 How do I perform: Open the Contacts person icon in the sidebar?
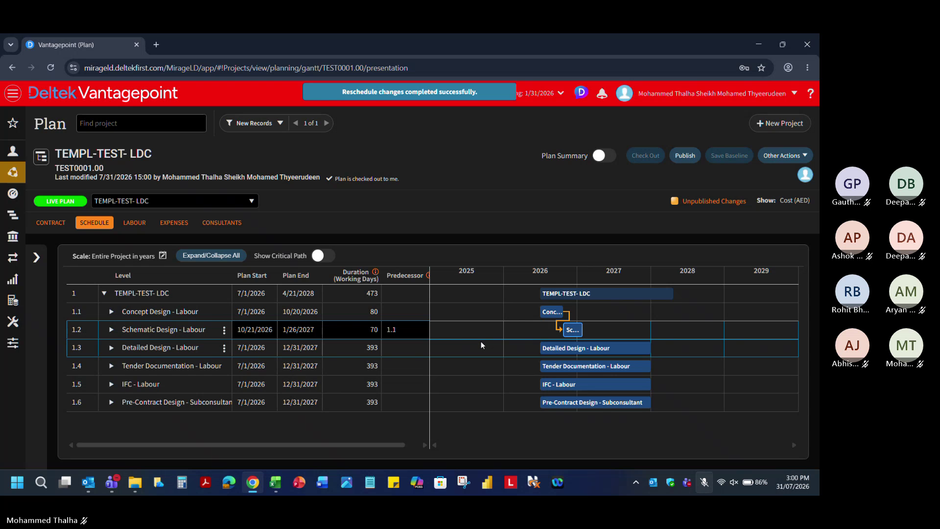tap(13, 151)
